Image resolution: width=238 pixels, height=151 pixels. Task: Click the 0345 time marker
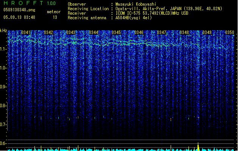pyautogui.click(x=116, y=32)
